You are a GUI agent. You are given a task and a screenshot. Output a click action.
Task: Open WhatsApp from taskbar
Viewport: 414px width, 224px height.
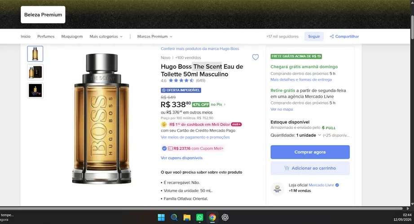(200, 217)
